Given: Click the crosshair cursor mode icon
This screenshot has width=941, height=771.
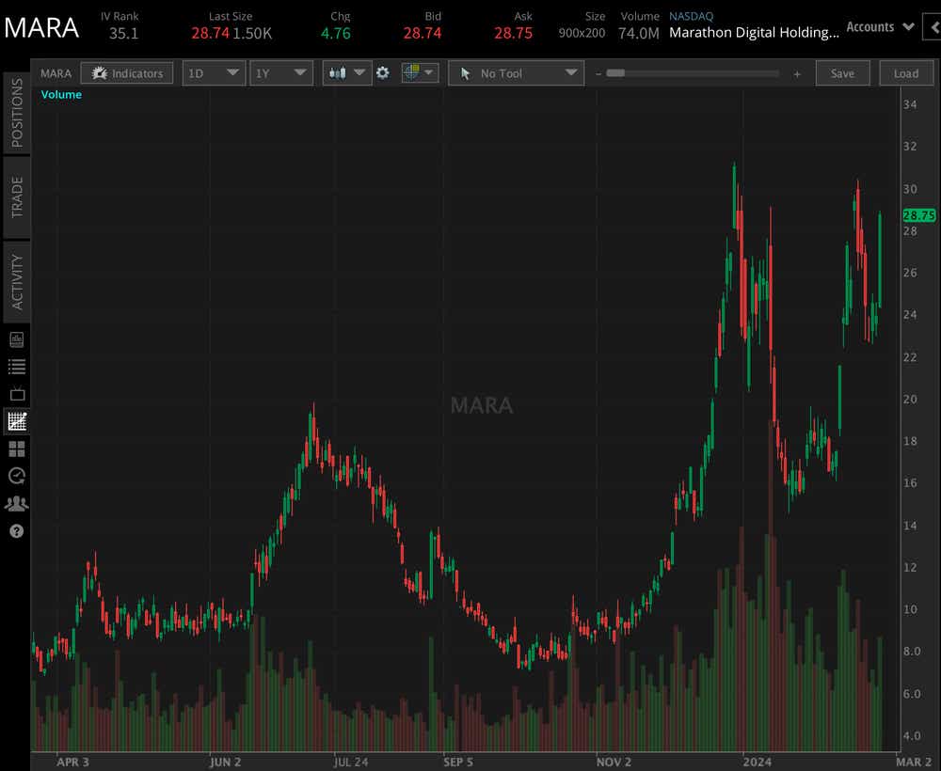Looking at the screenshot, I should (411, 72).
